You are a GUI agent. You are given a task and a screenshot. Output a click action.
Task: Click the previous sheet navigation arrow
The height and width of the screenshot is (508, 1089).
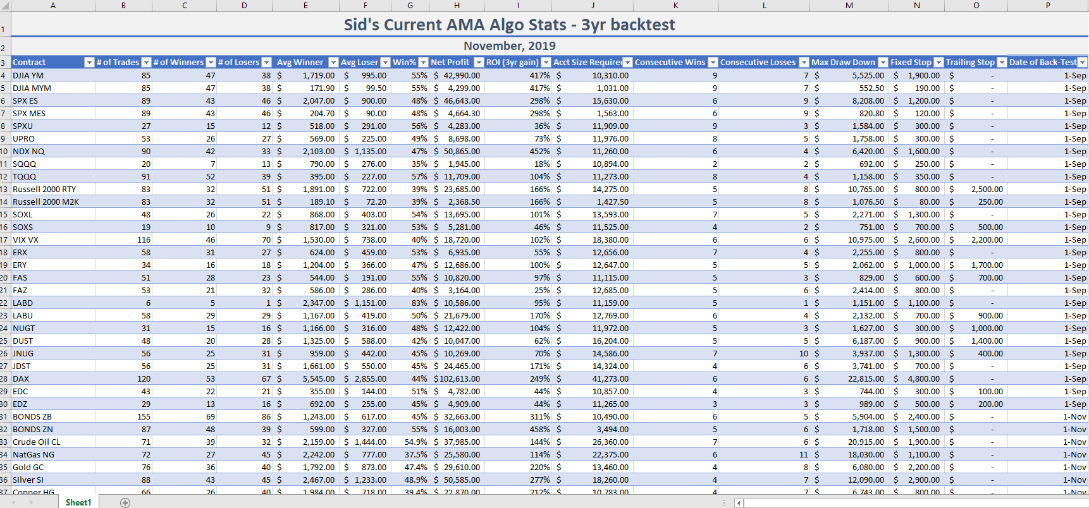point(13,503)
